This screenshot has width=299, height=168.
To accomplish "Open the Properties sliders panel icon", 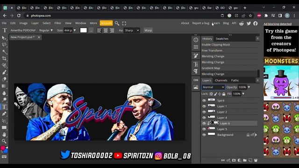I will coord(196,47).
